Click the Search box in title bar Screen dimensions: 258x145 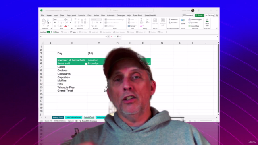(130, 10)
